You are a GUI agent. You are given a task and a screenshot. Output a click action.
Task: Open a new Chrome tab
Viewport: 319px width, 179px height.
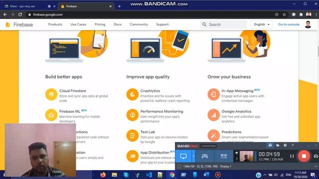[119, 6]
